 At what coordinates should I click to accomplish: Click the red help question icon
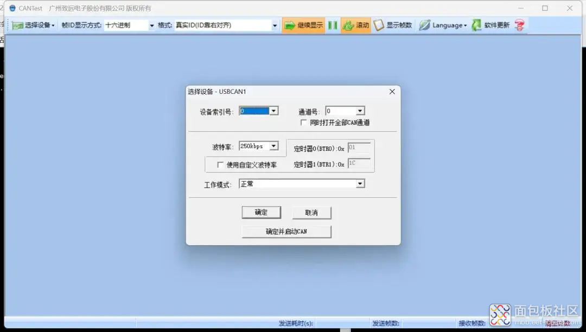click(519, 25)
